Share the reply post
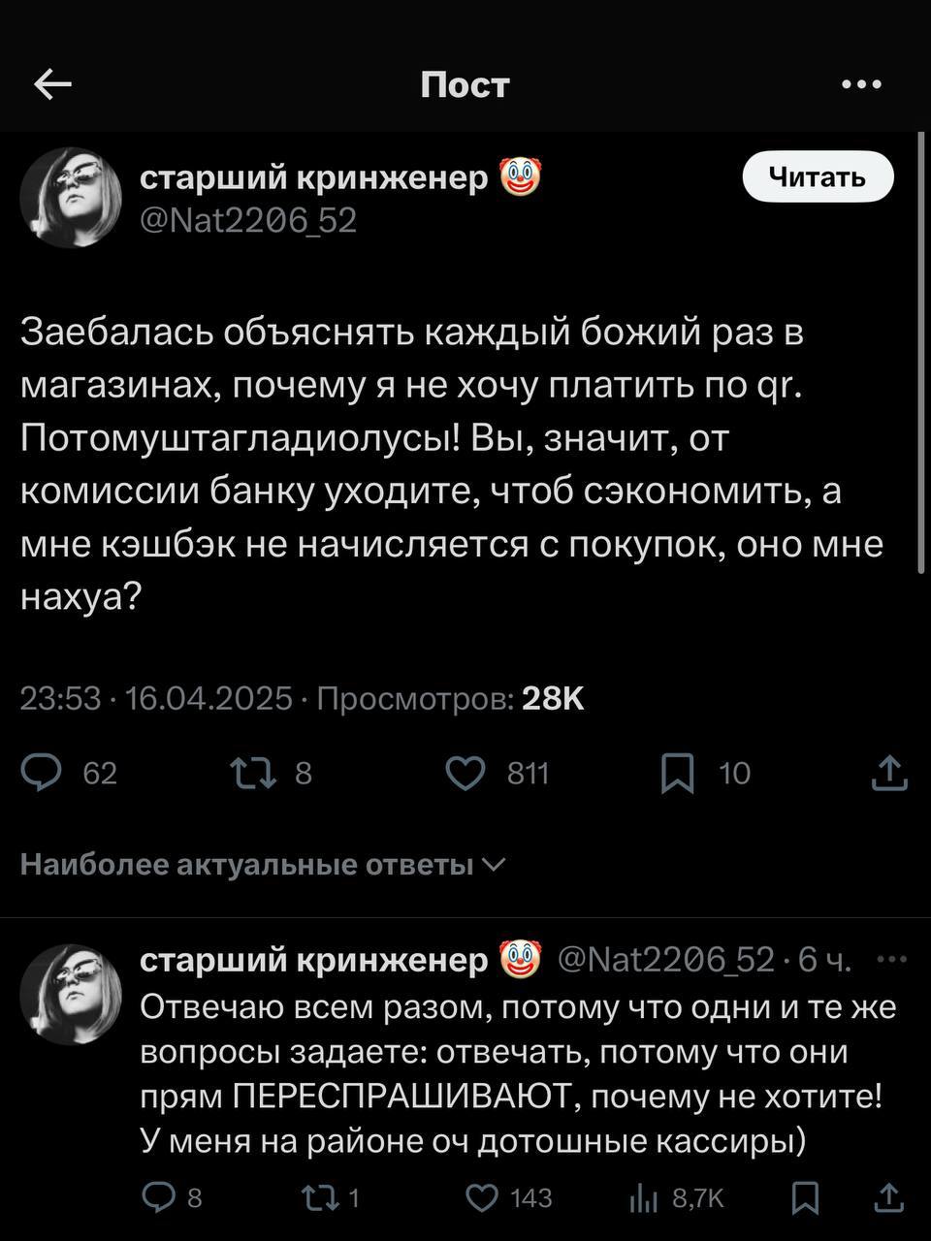This screenshot has height=1241, width=931. point(888,1199)
